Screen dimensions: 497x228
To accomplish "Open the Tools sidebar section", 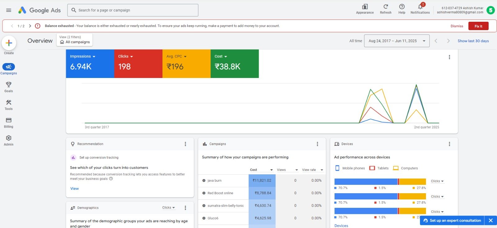I will (x=9, y=105).
